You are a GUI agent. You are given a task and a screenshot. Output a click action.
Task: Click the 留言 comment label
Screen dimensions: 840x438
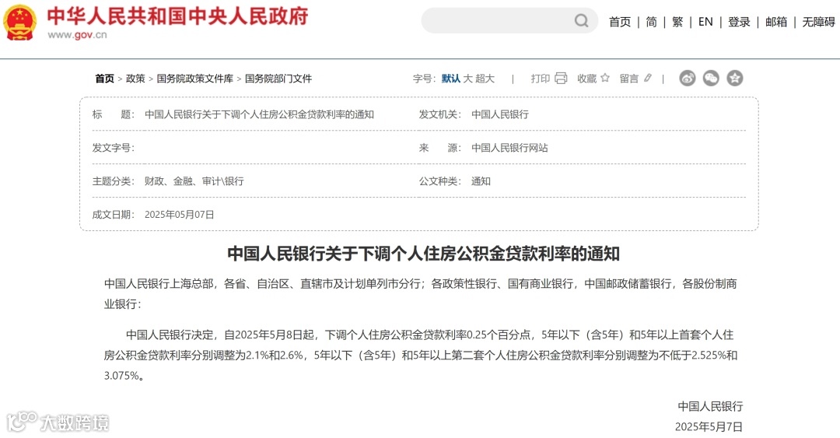pyautogui.click(x=629, y=79)
